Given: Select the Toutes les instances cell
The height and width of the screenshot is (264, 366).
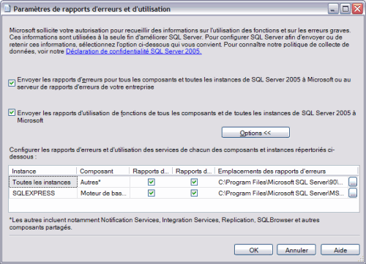Looking at the screenshot, I should click(x=43, y=182).
